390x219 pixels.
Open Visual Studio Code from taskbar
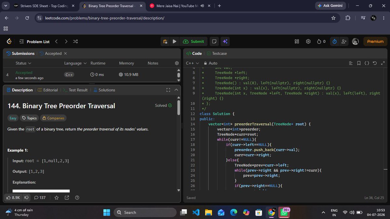(196, 213)
